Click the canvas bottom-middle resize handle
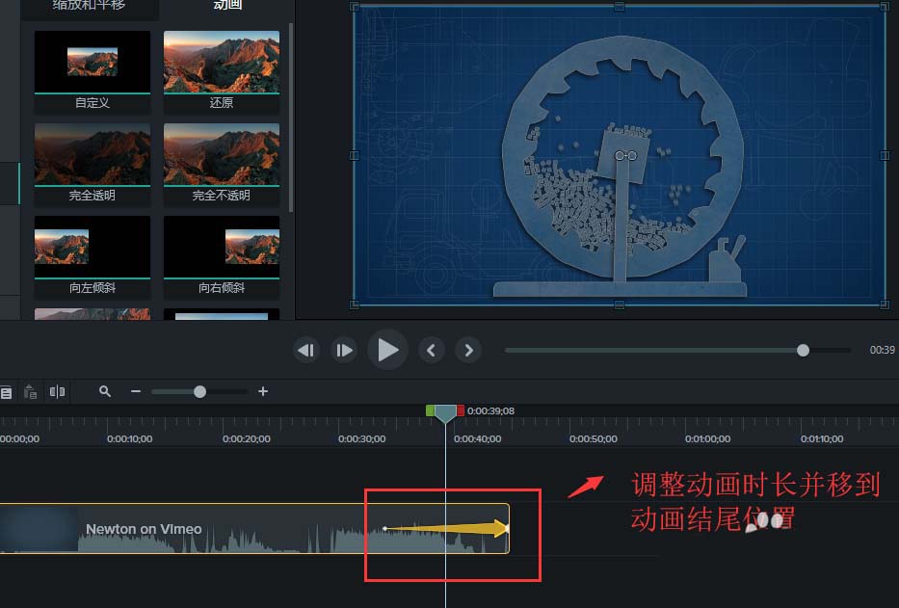 [x=620, y=304]
